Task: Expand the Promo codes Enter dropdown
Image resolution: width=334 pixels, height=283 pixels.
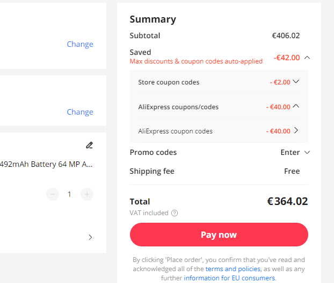Action: [295, 152]
